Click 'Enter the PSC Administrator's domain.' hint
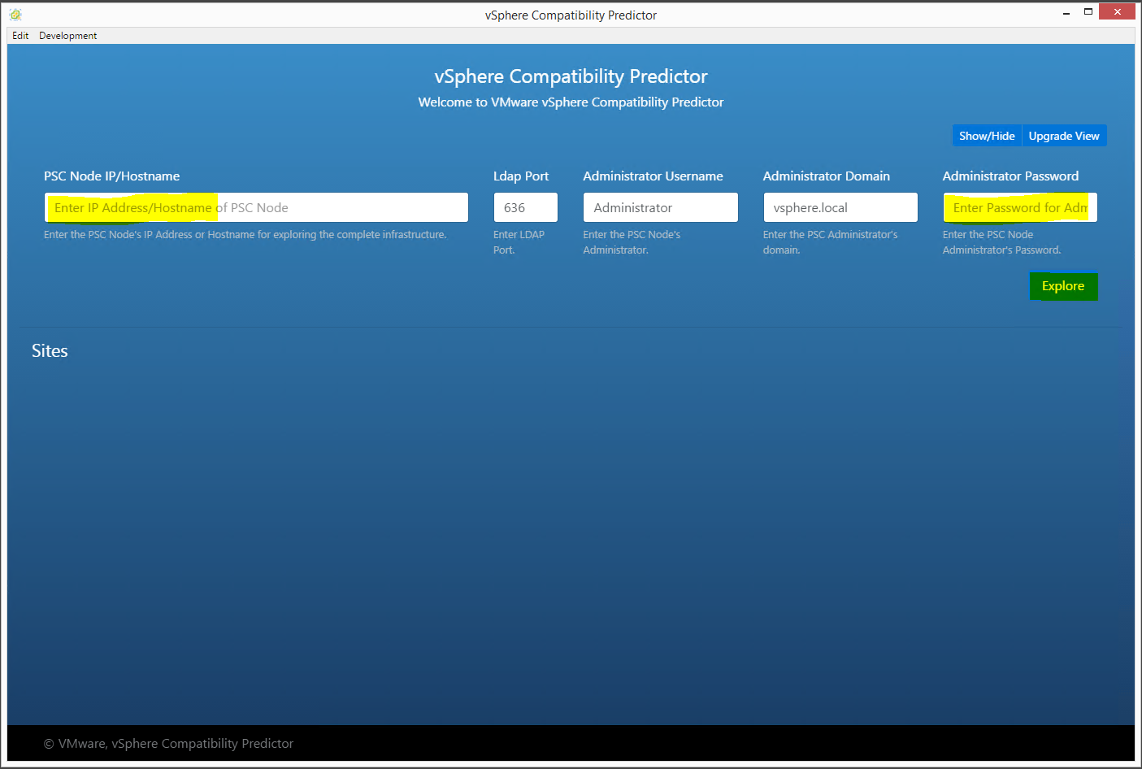The width and height of the screenshot is (1142, 769). (x=831, y=242)
